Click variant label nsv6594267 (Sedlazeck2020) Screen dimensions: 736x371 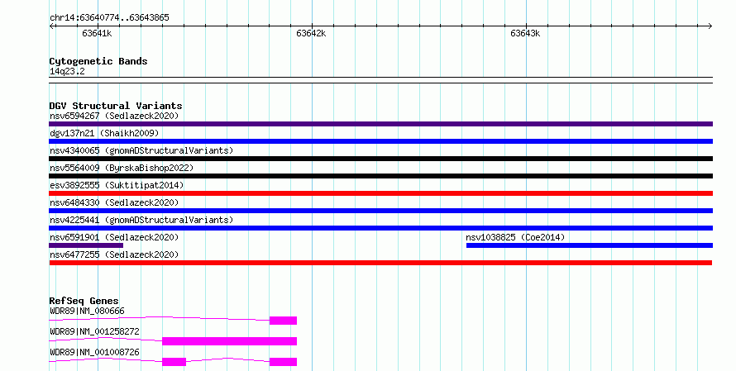114,116
